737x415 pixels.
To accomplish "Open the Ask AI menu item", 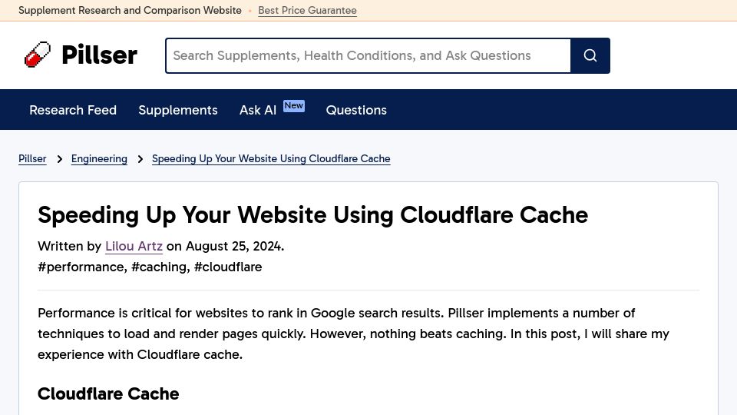I will [258, 110].
